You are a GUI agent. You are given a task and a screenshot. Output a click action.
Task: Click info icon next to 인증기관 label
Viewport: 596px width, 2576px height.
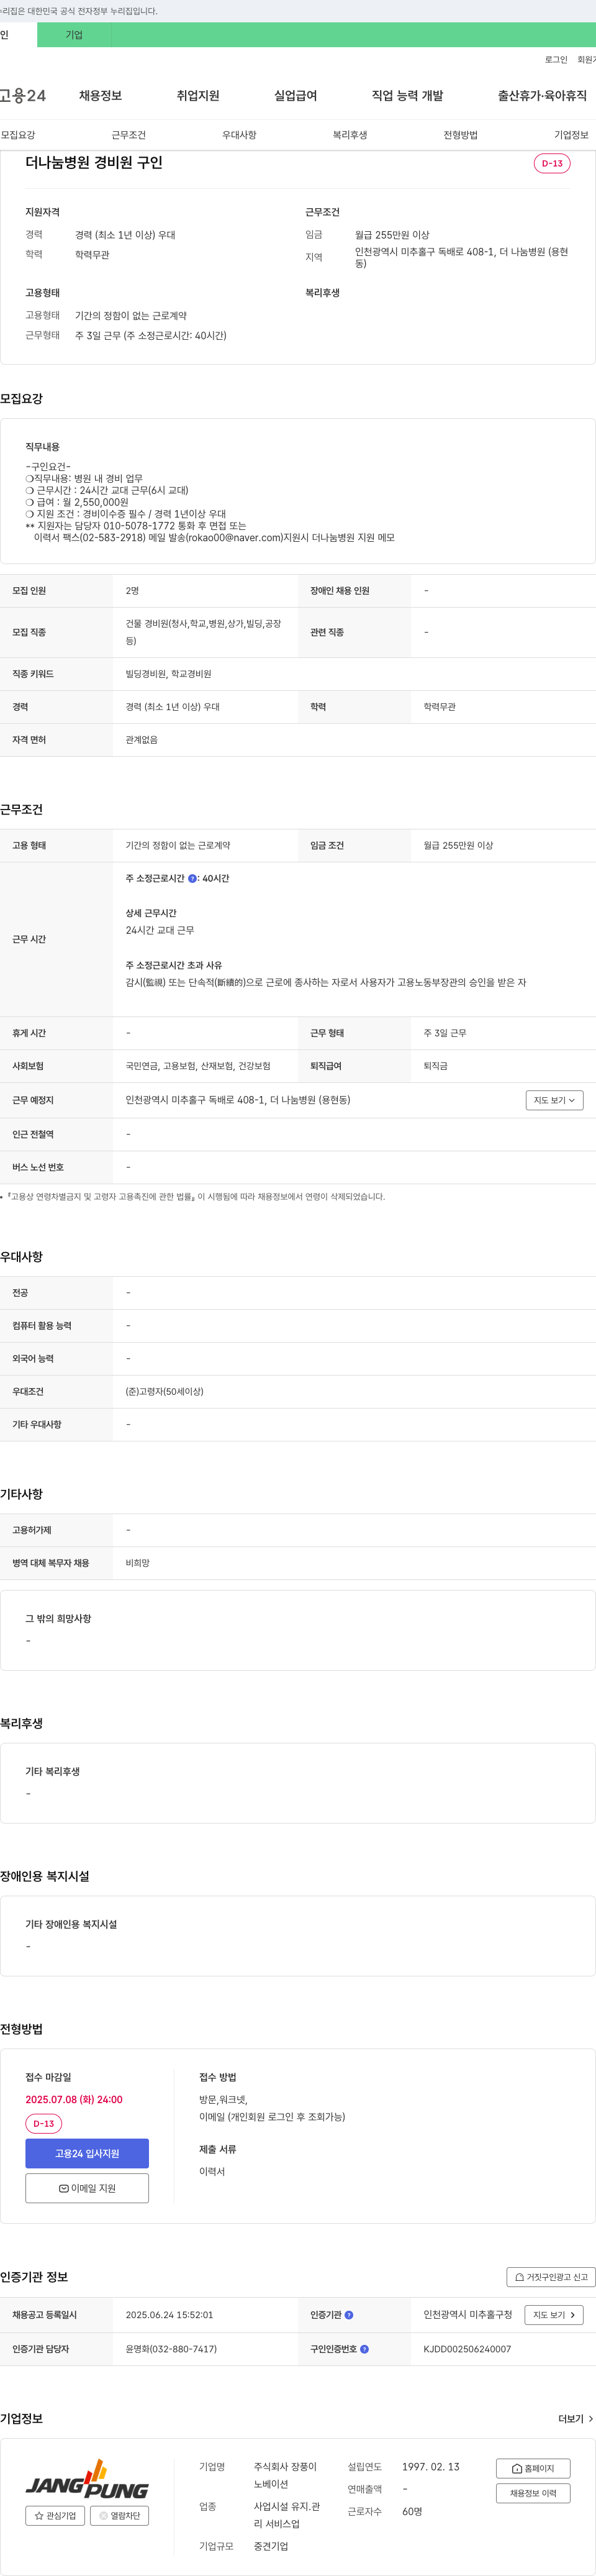pos(349,2315)
